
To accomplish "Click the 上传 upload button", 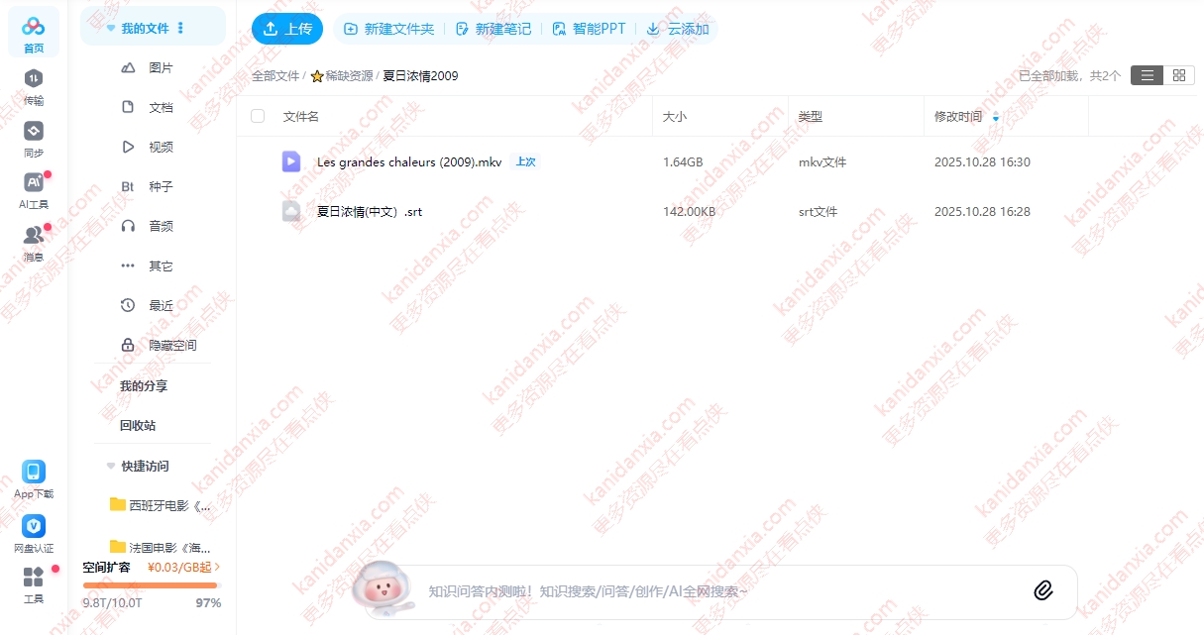I will (287, 29).
